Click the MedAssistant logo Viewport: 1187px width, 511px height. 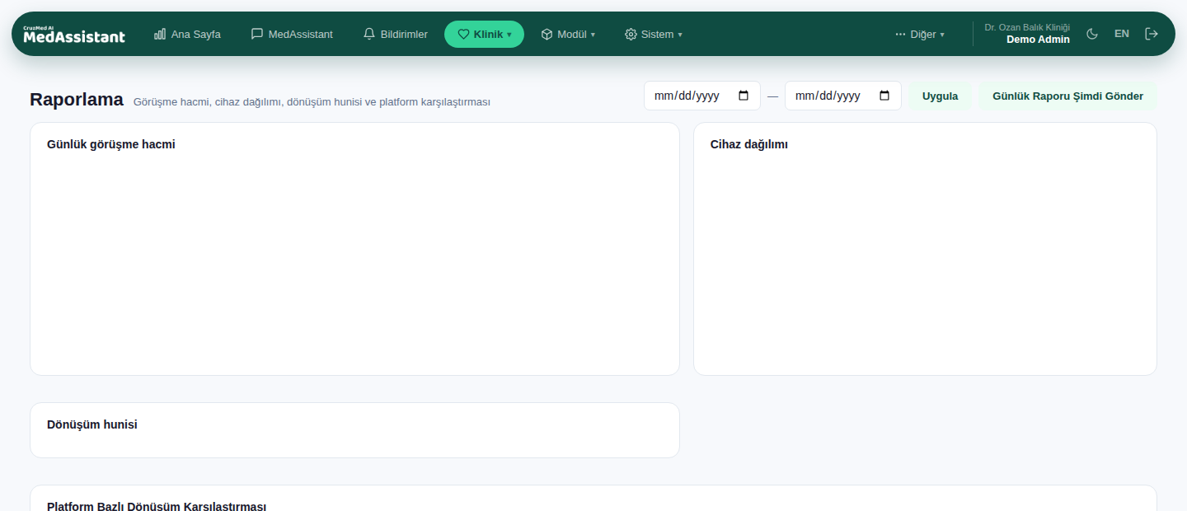pos(74,34)
